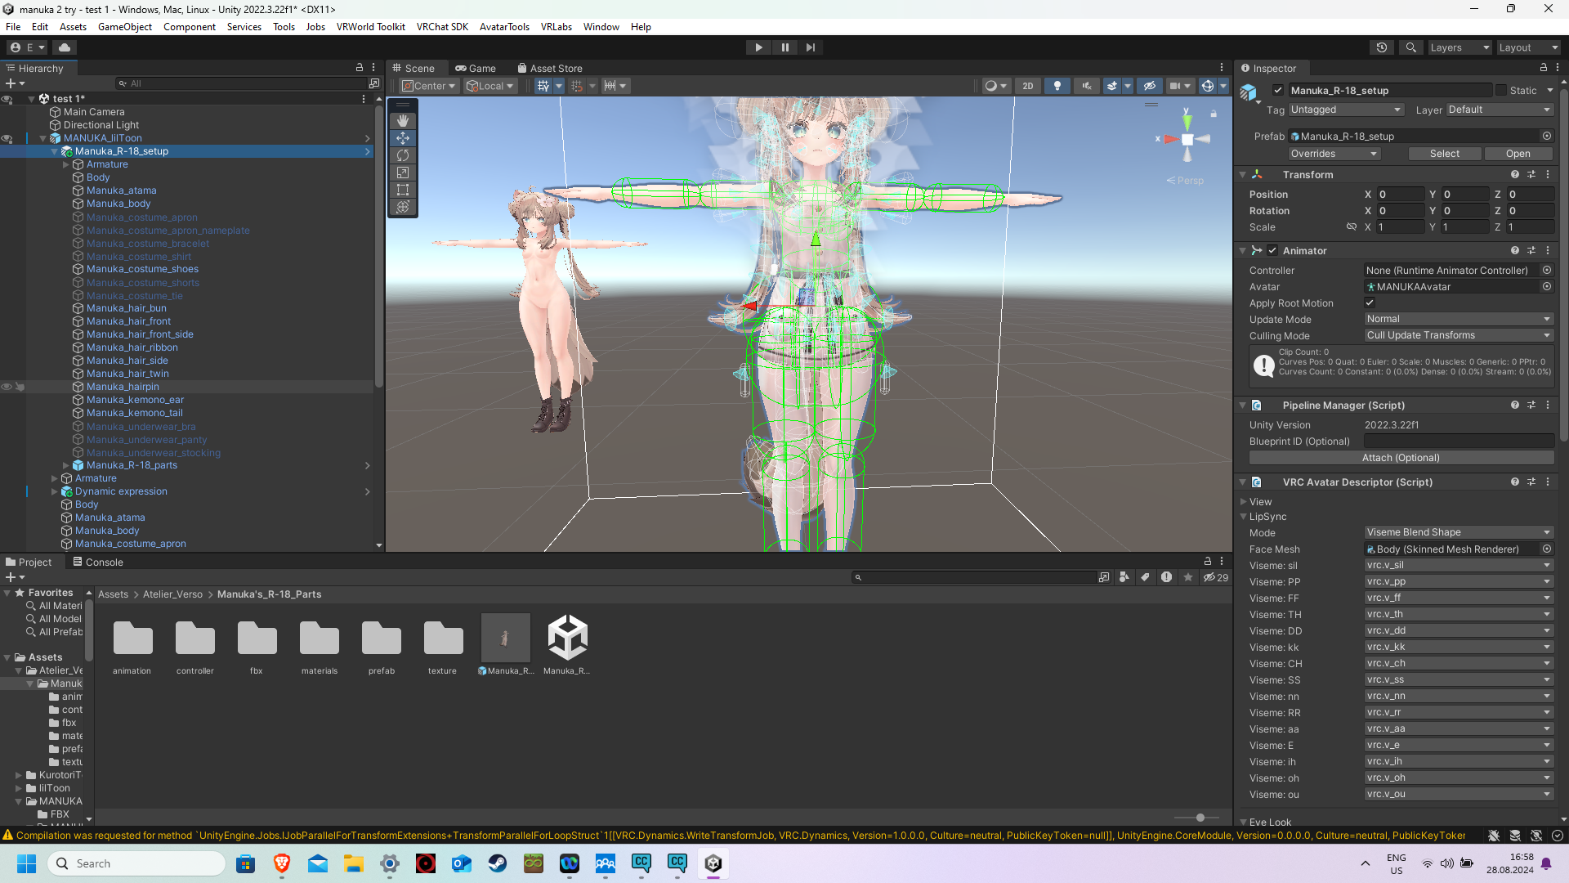The width and height of the screenshot is (1569, 883).
Task: Toggle the Inspector lock icon
Action: coord(1544,68)
